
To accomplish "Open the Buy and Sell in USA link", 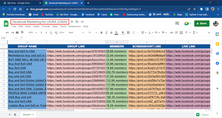I will (x=22, y=51).
